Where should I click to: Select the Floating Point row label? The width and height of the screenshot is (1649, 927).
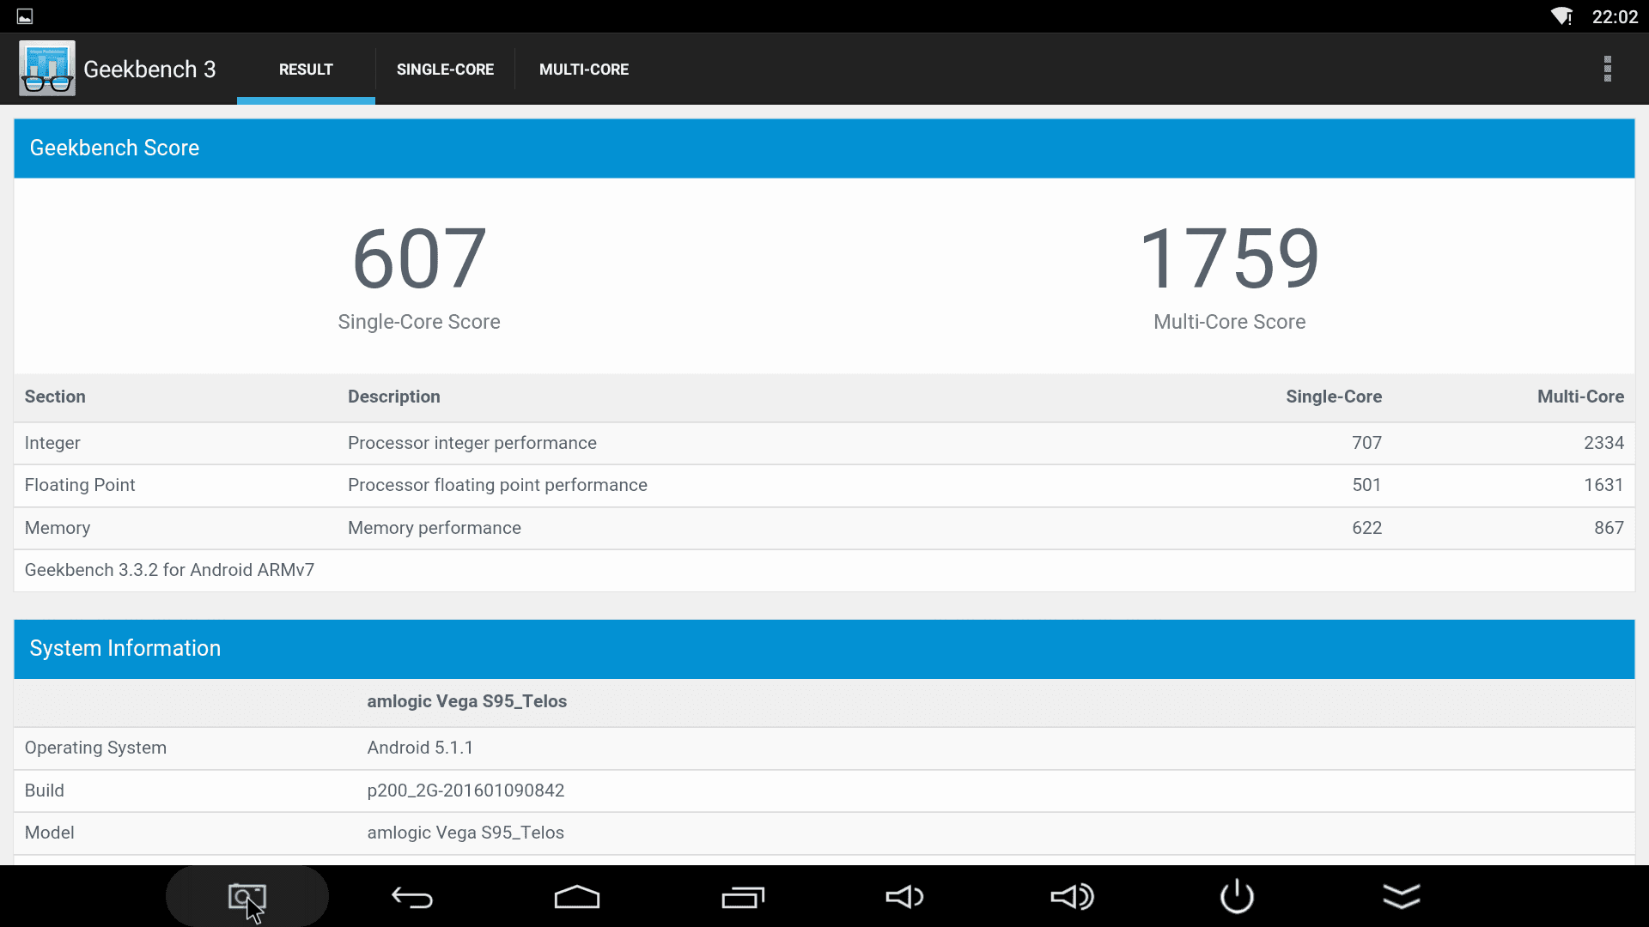click(80, 485)
